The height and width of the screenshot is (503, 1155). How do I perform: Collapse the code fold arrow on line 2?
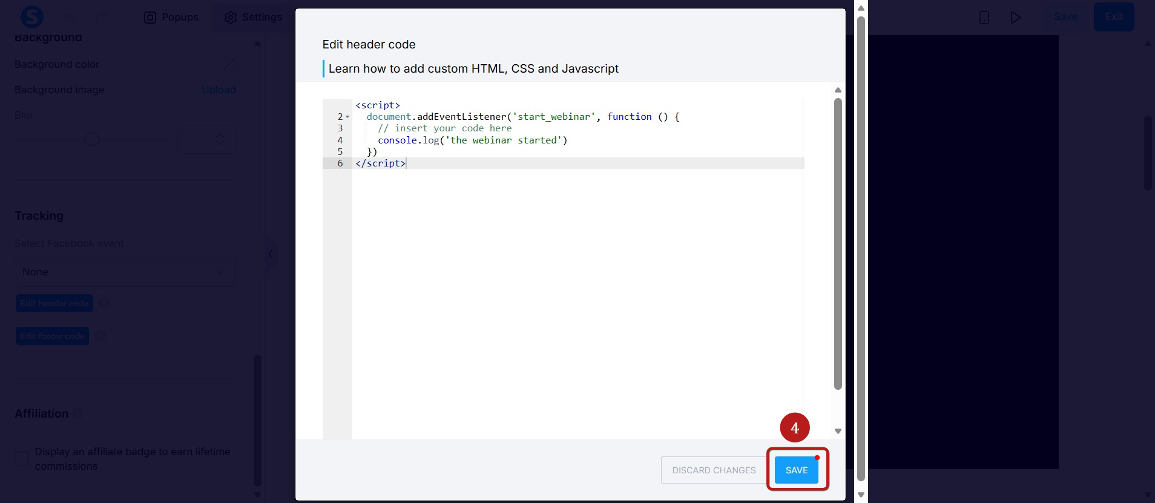pyautogui.click(x=347, y=117)
